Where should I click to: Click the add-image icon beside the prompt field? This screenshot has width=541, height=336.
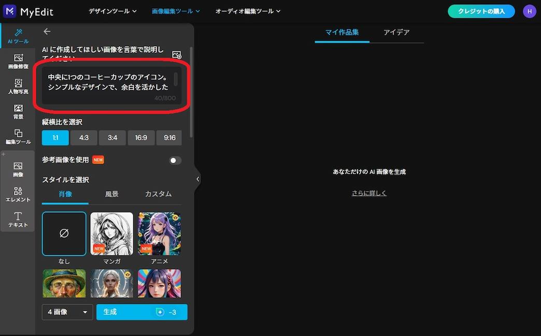coord(177,54)
